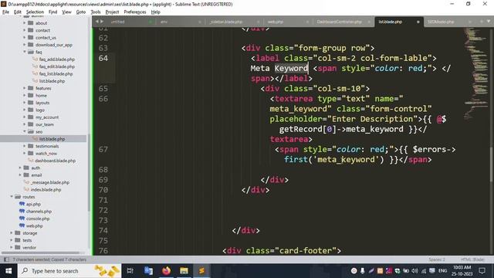Switch to the SEOModel.php tab
Screen dimensions: 494x278
coord(441,22)
